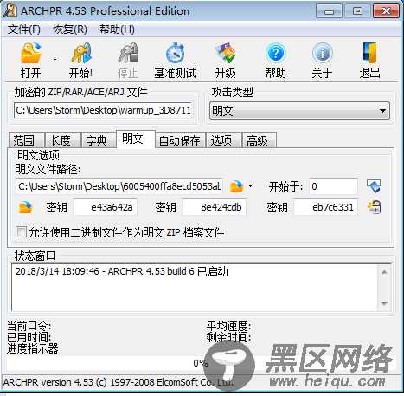Click the 打开 (Open) toolbar icon
The image size is (404, 396).
coord(31,53)
